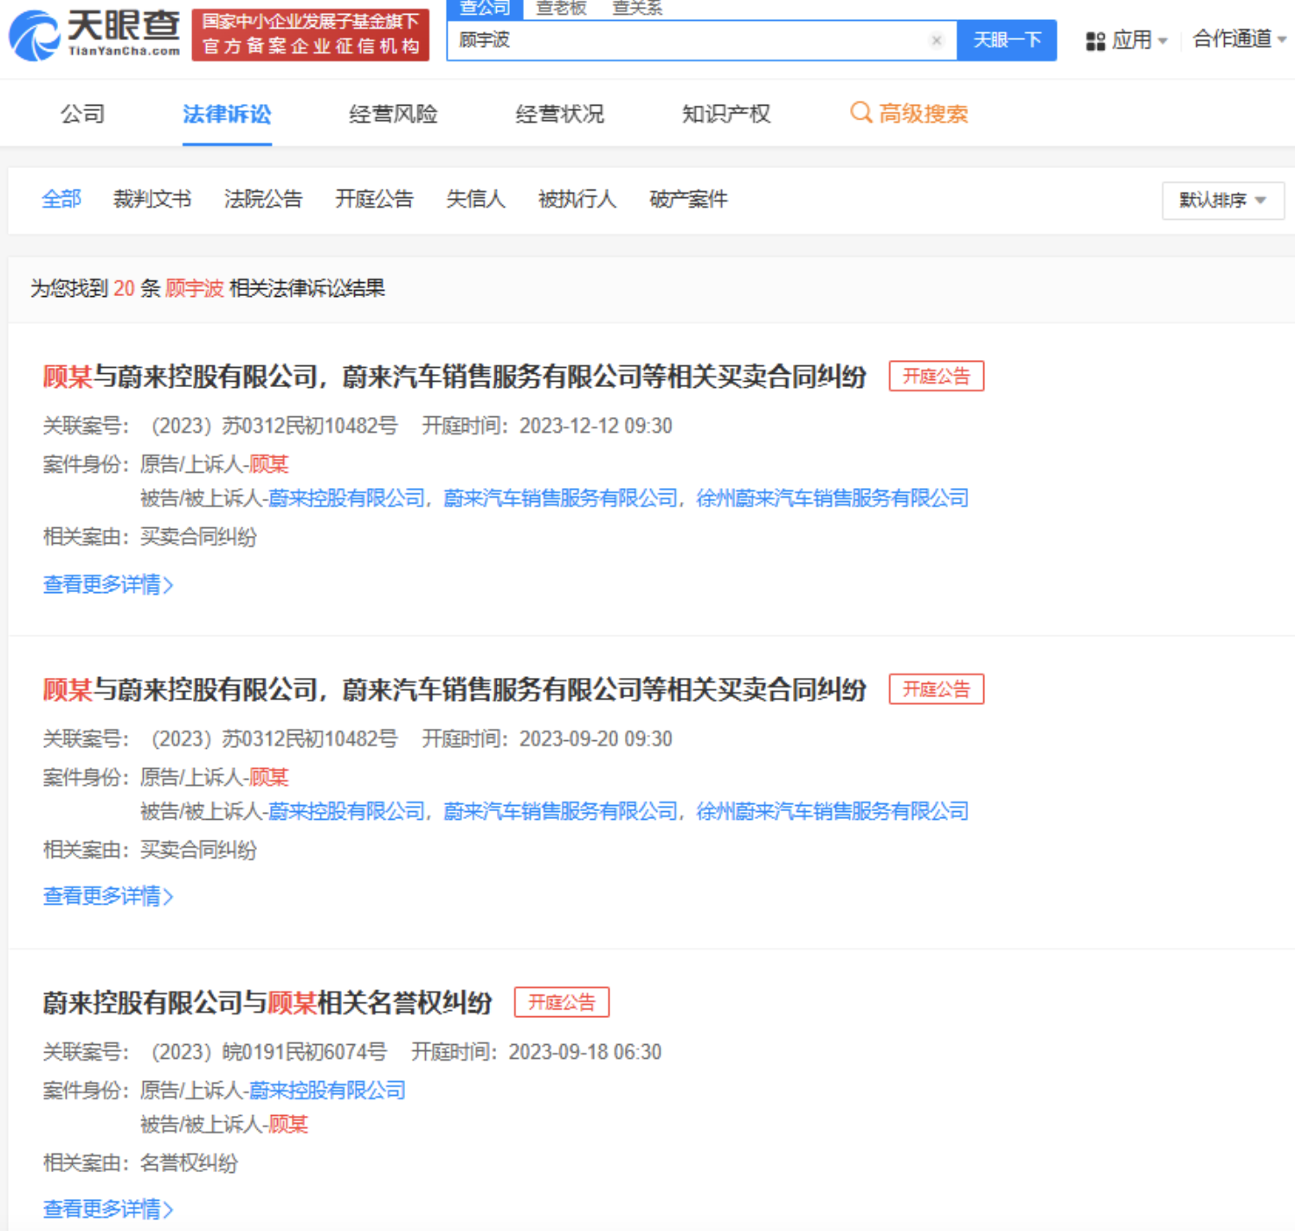Click the red 国家中小企业发展子基金 banner
The width and height of the screenshot is (1295, 1231).
311,35
